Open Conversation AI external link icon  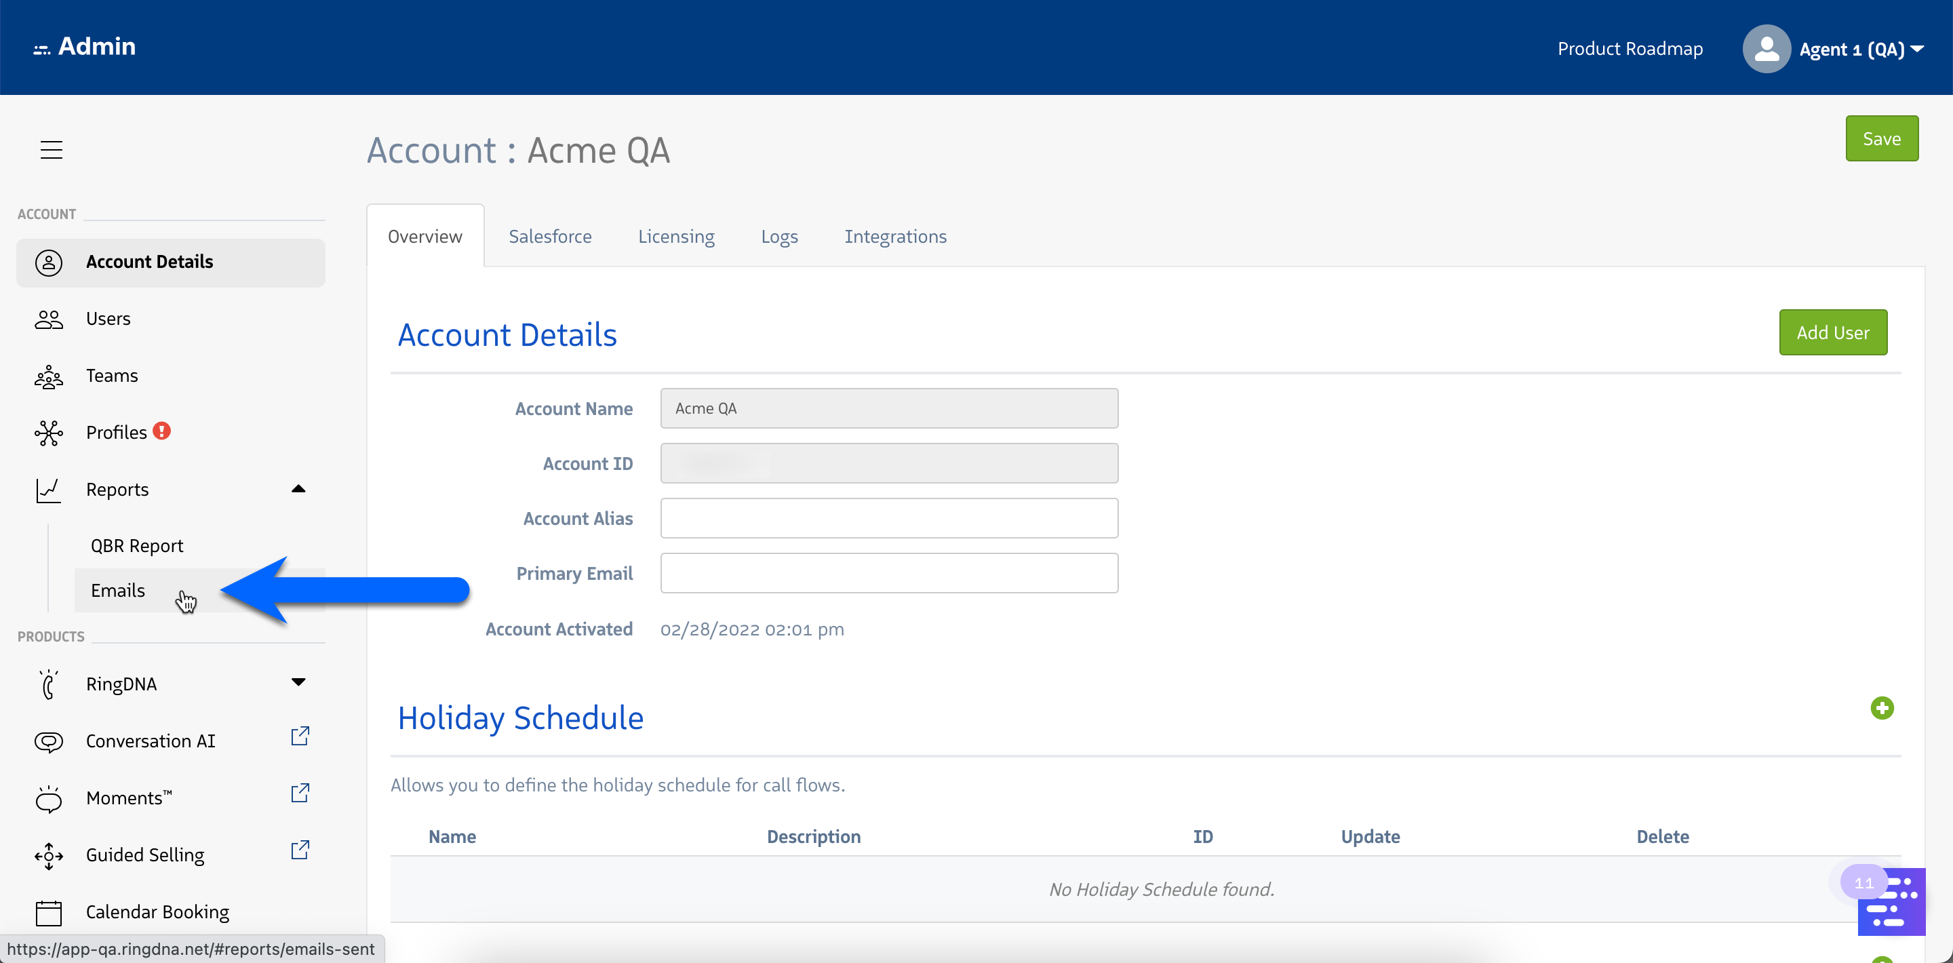[300, 736]
